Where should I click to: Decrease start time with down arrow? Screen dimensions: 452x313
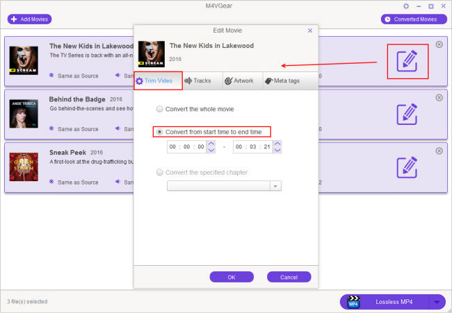coord(211,150)
